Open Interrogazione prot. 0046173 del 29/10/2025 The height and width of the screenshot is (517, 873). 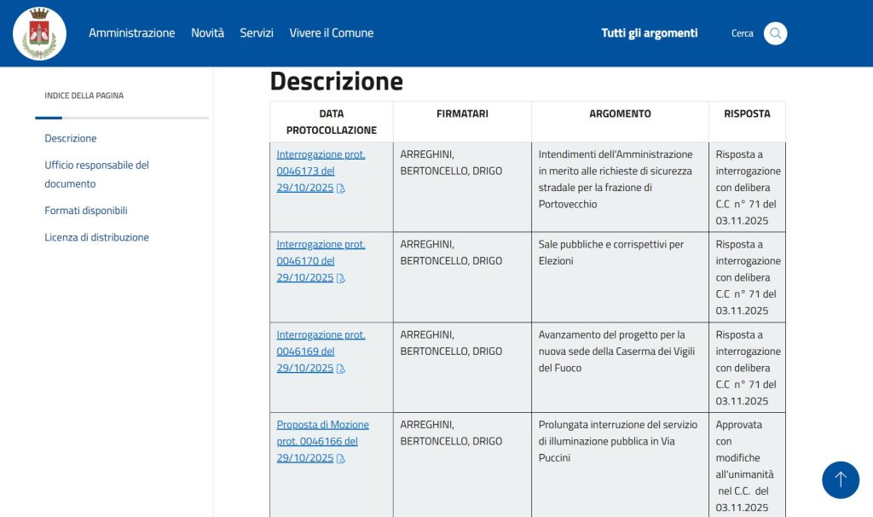[321, 171]
